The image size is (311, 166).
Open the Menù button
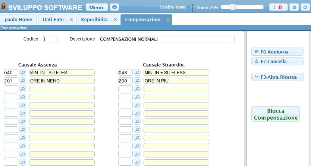click(97, 7)
